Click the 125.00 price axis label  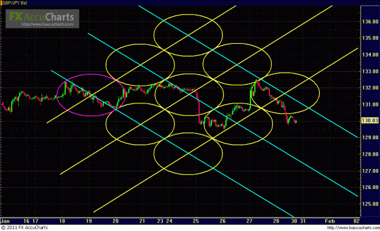370,204
